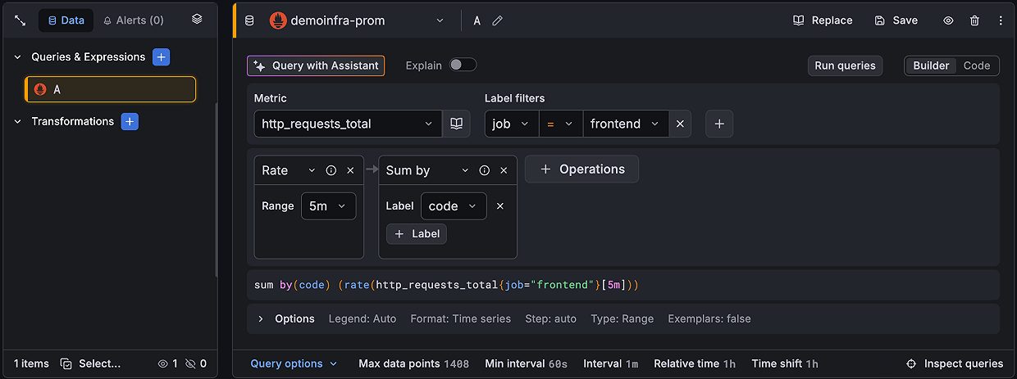Edit query name A with pencil icon

pyautogui.click(x=497, y=20)
